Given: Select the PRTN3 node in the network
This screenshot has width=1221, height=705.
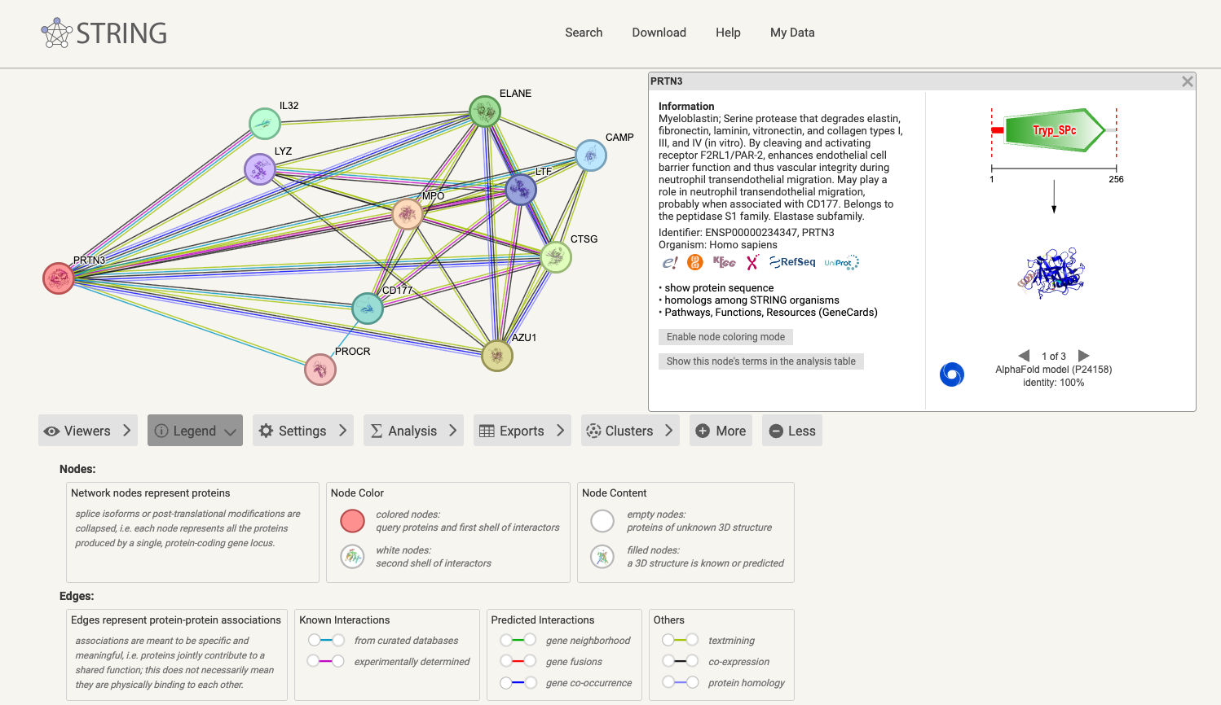Looking at the screenshot, I should (58, 278).
